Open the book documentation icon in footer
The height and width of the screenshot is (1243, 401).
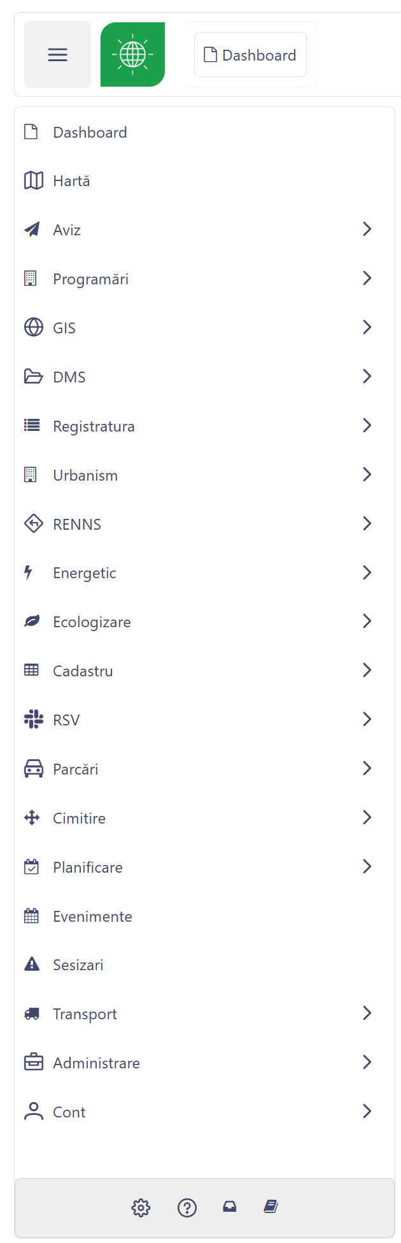[271, 1207]
